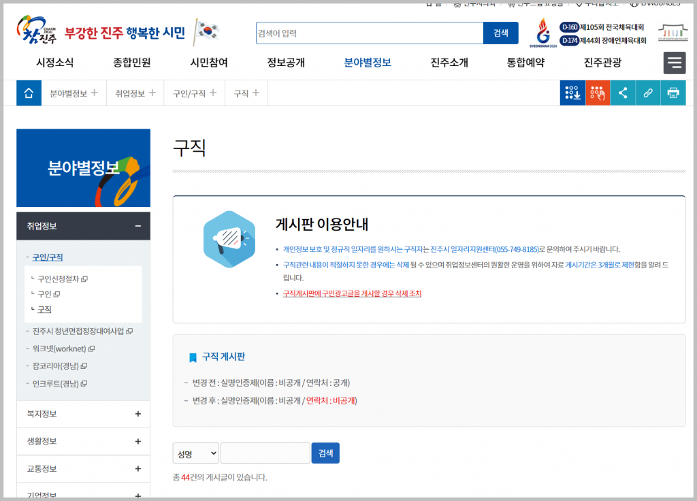Open the 종합민원 main menu
The height and width of the screenshot is (501, 697).
click(131, 63)
